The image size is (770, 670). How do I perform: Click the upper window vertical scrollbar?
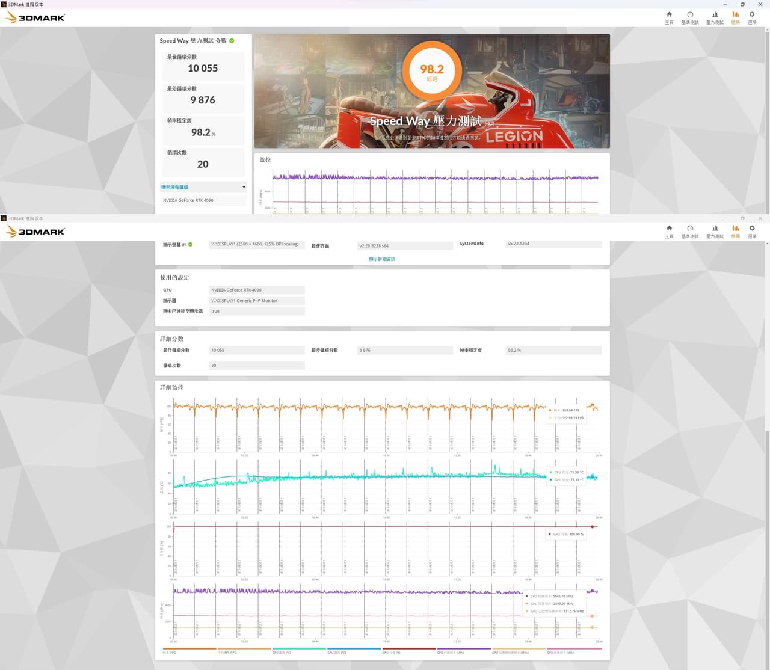[x=767, y=120]
